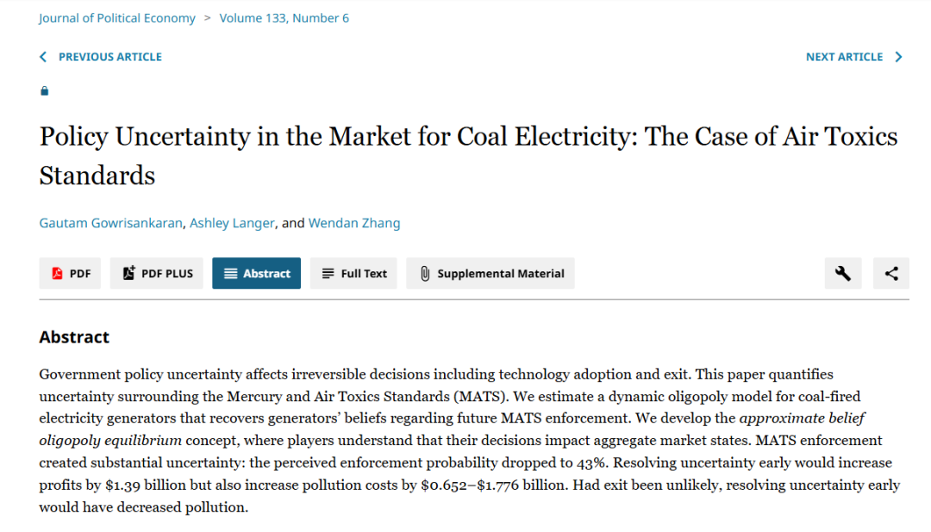
Task: Open the Journal of Political Economy breadcrumb
Action: (117, 18)
